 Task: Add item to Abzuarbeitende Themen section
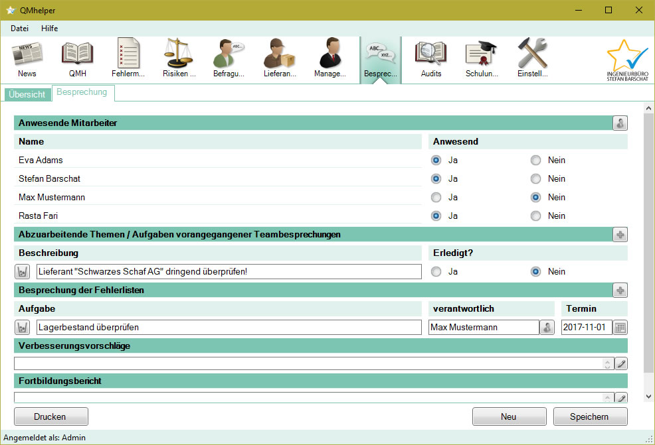pyautogui.click(x=620, y=234)
